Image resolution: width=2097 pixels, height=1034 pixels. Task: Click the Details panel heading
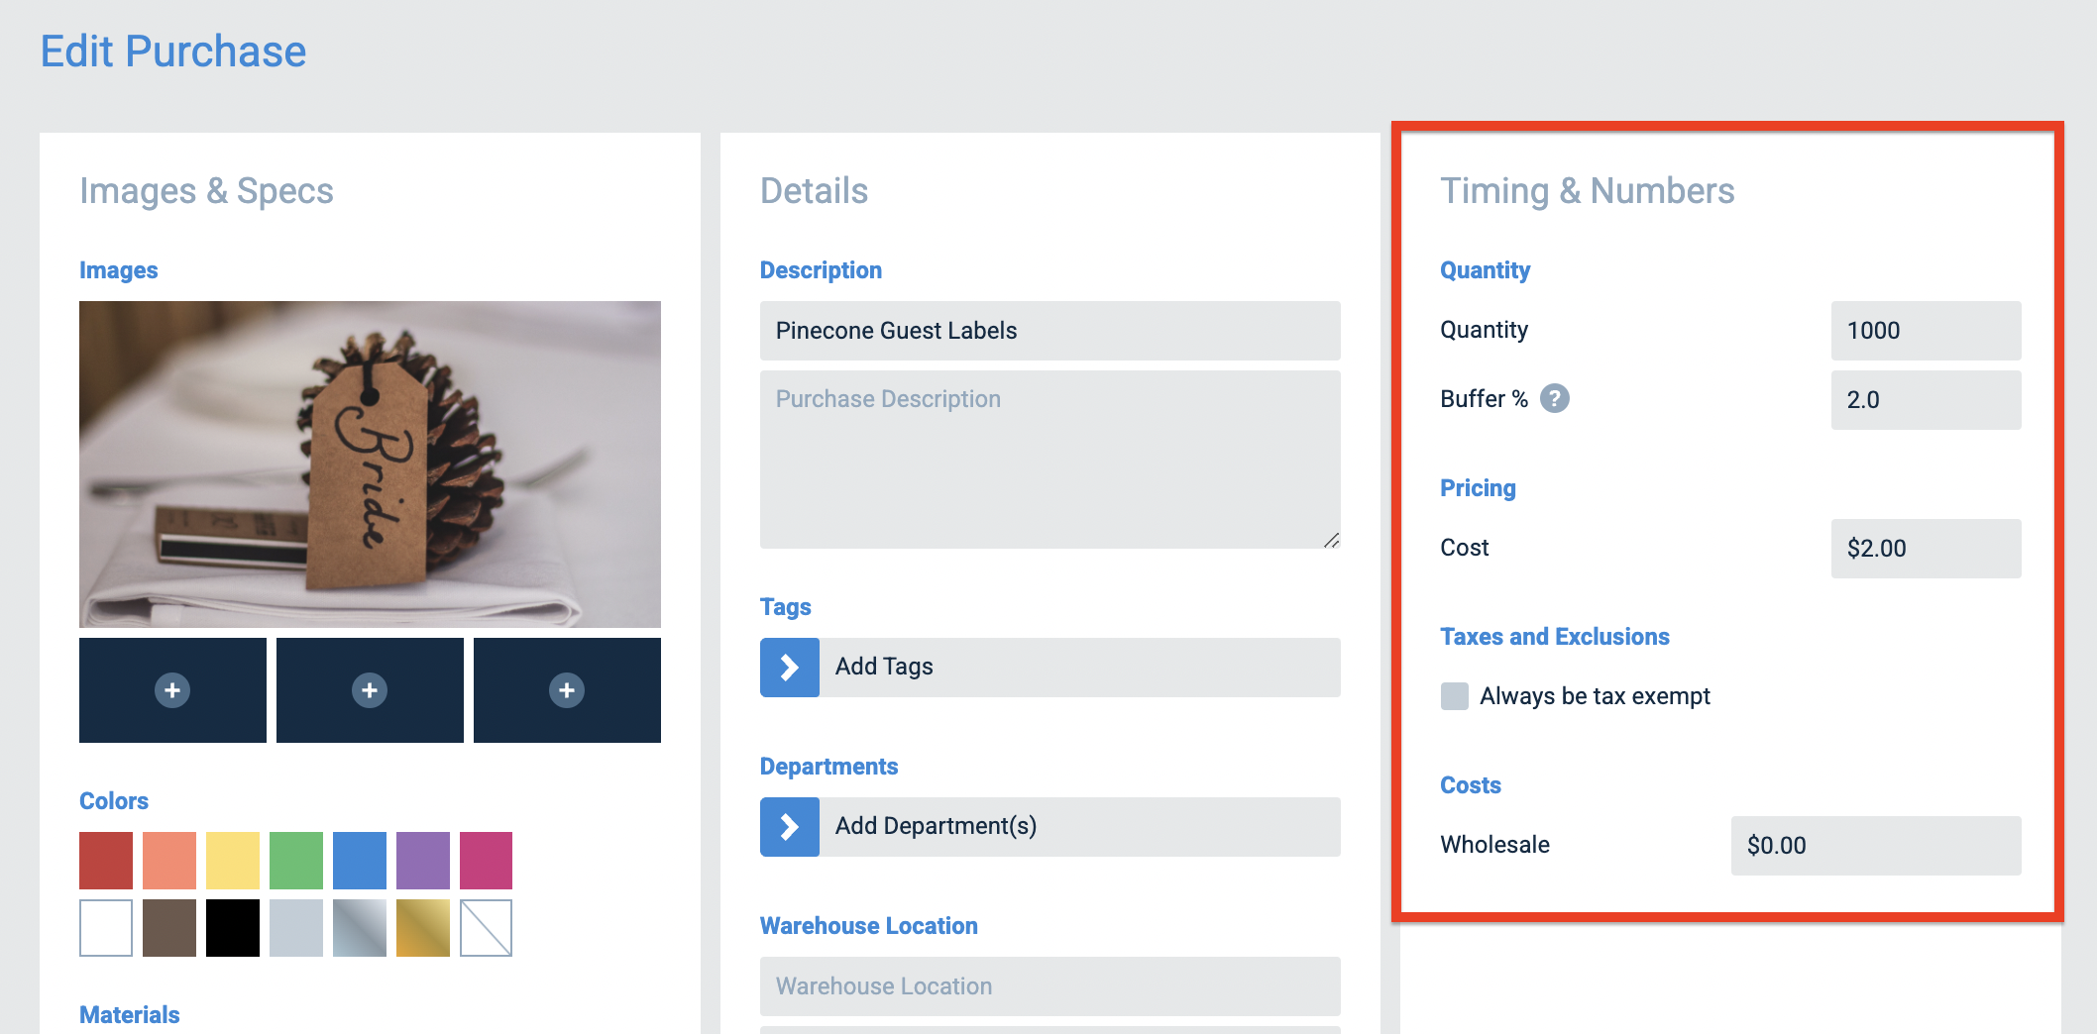point(814,191)
